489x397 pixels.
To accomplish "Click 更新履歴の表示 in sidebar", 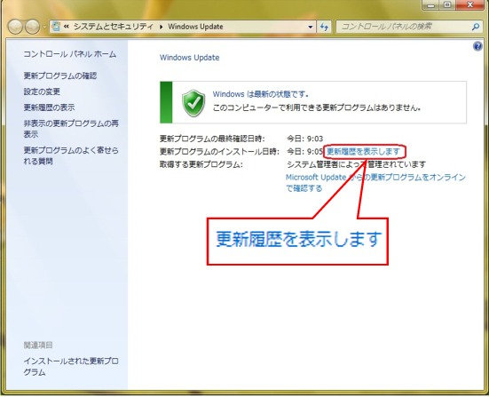I will point(50,107).
